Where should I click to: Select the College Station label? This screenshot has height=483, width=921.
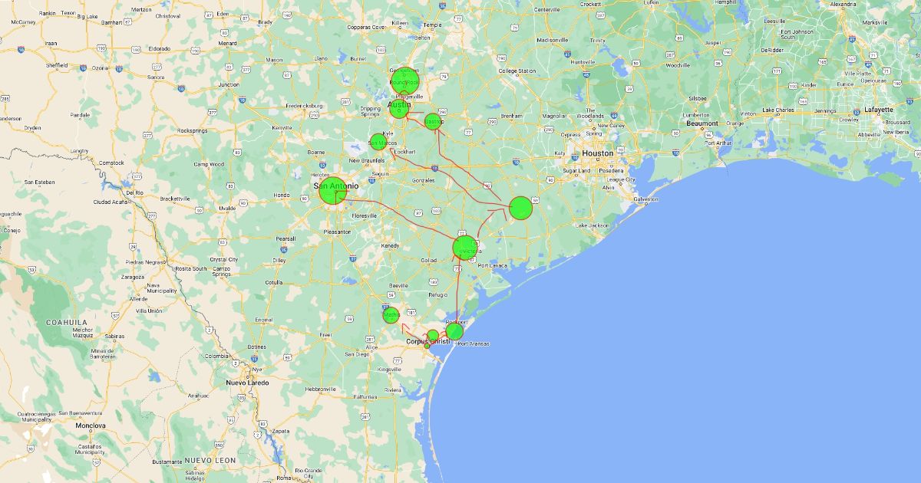coord(517,71)
